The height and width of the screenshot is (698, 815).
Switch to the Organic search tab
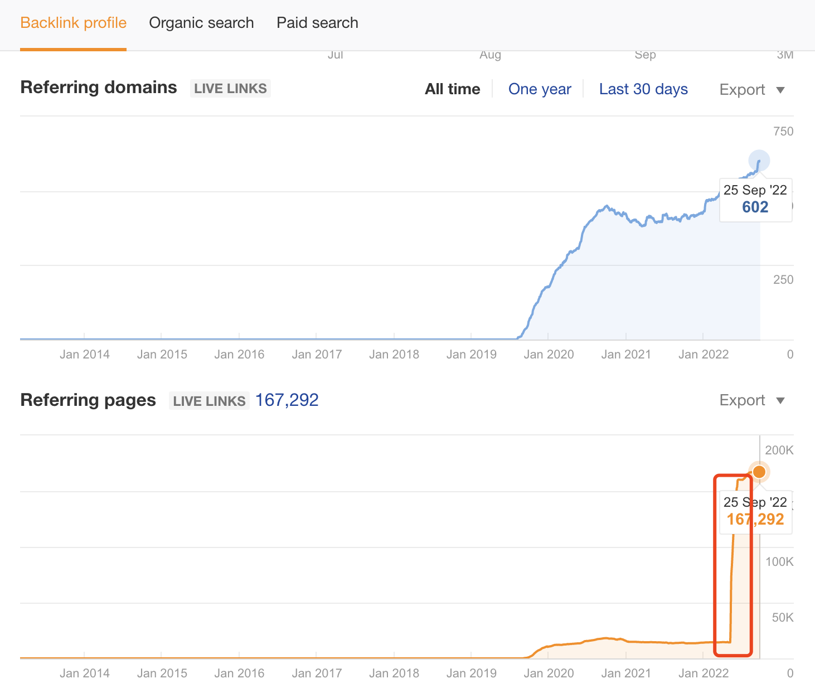click(201, 23)
